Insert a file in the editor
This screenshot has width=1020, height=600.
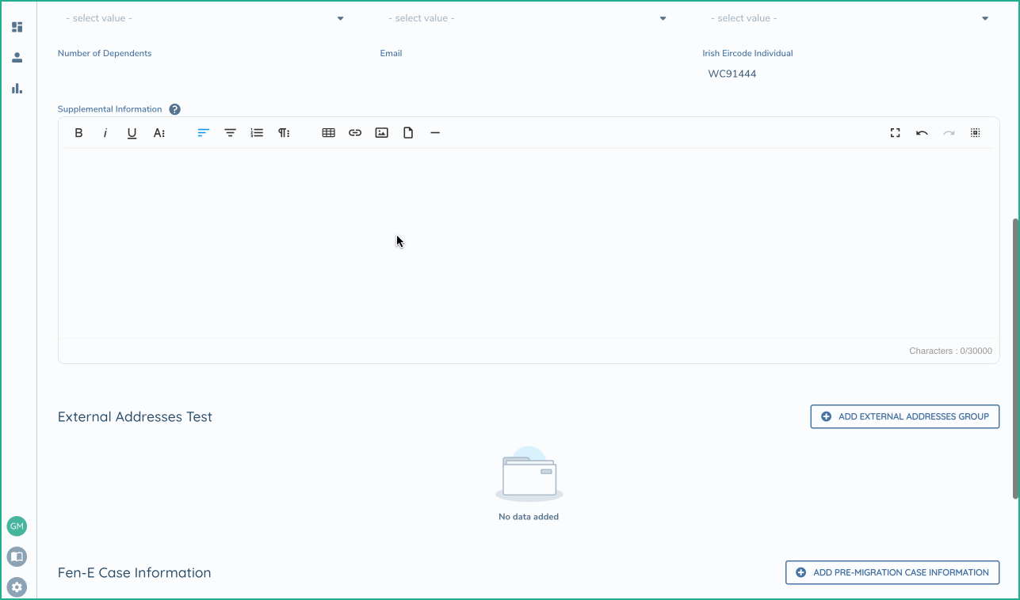[408, 133]
